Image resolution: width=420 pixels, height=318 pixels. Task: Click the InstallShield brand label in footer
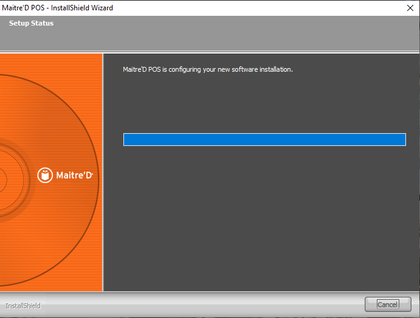click(23, 306)
